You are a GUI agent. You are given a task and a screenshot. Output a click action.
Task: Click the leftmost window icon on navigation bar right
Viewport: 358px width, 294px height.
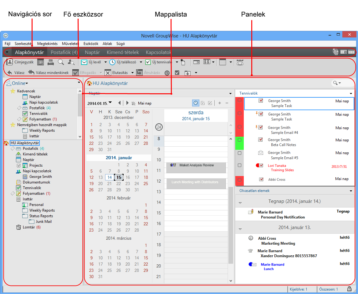tap(335, 52)
